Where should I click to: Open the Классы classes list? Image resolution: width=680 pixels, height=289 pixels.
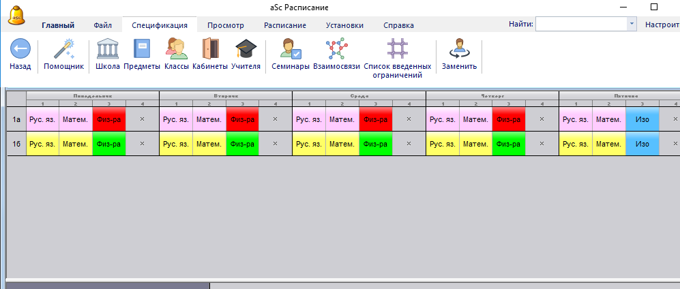tap(177, 50)
